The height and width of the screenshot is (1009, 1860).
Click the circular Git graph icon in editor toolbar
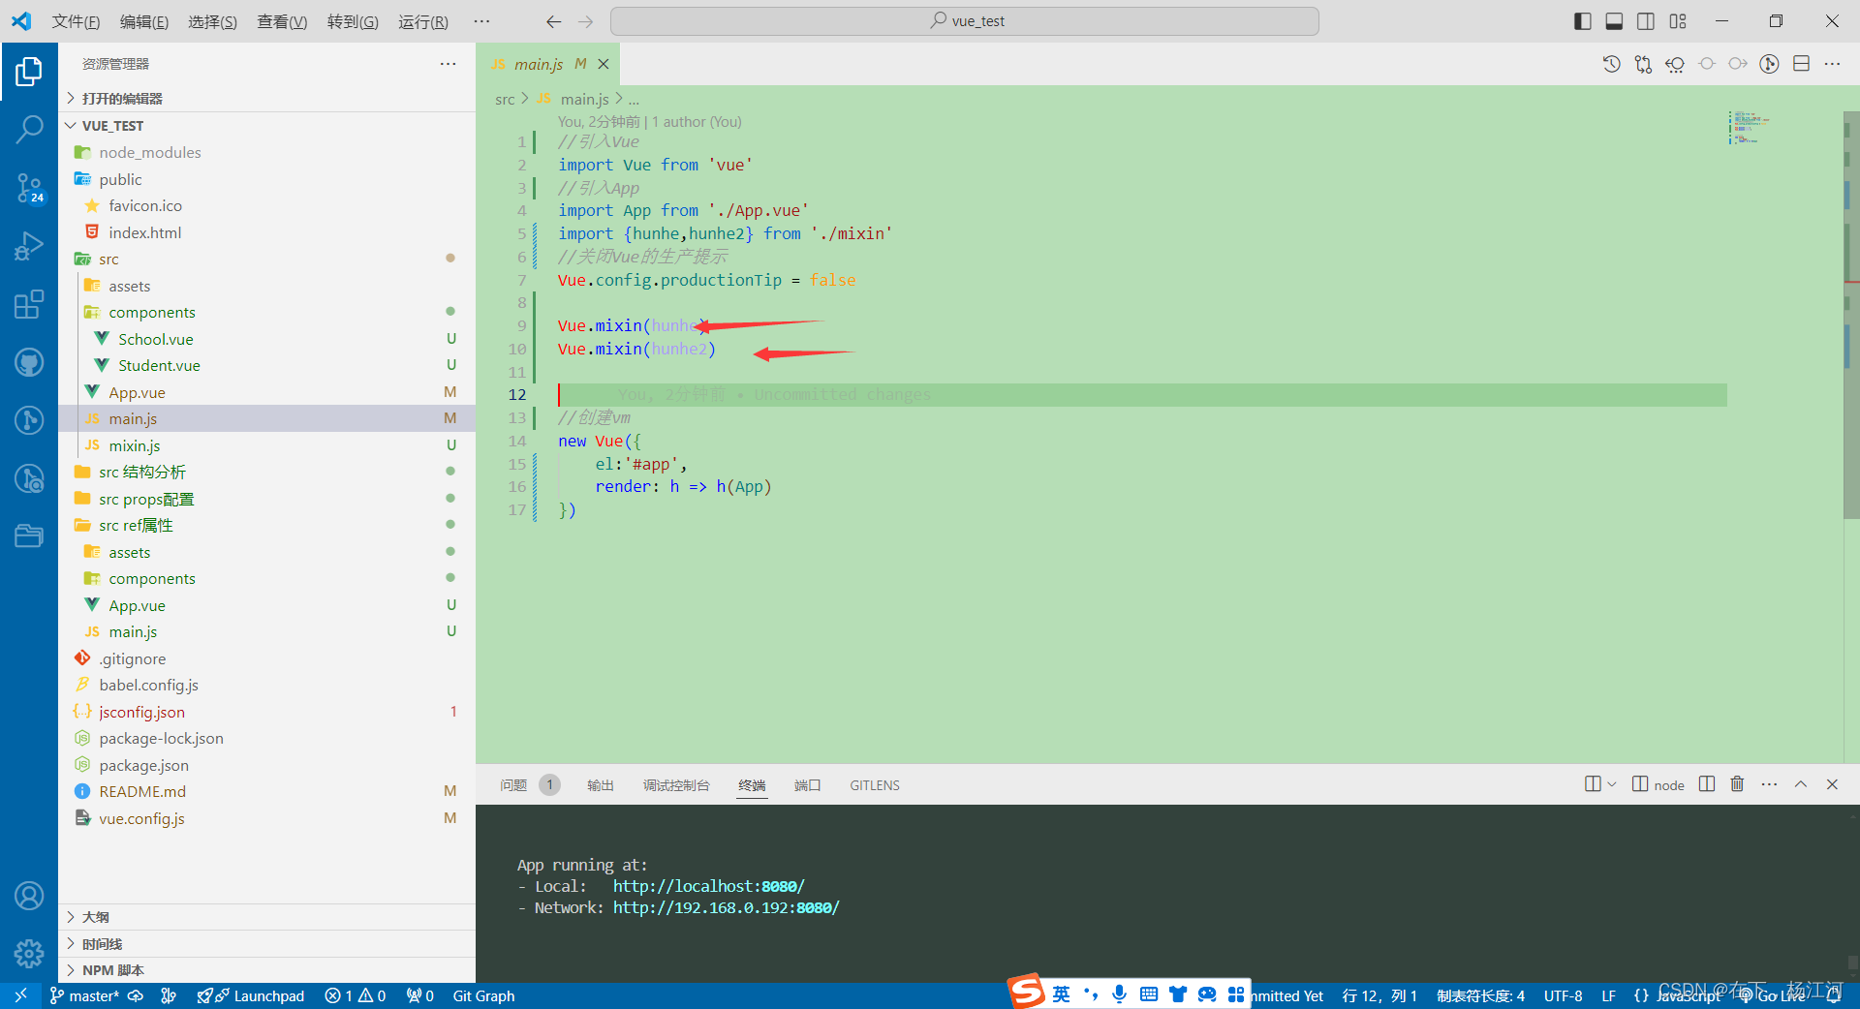tap(1770, 64)
